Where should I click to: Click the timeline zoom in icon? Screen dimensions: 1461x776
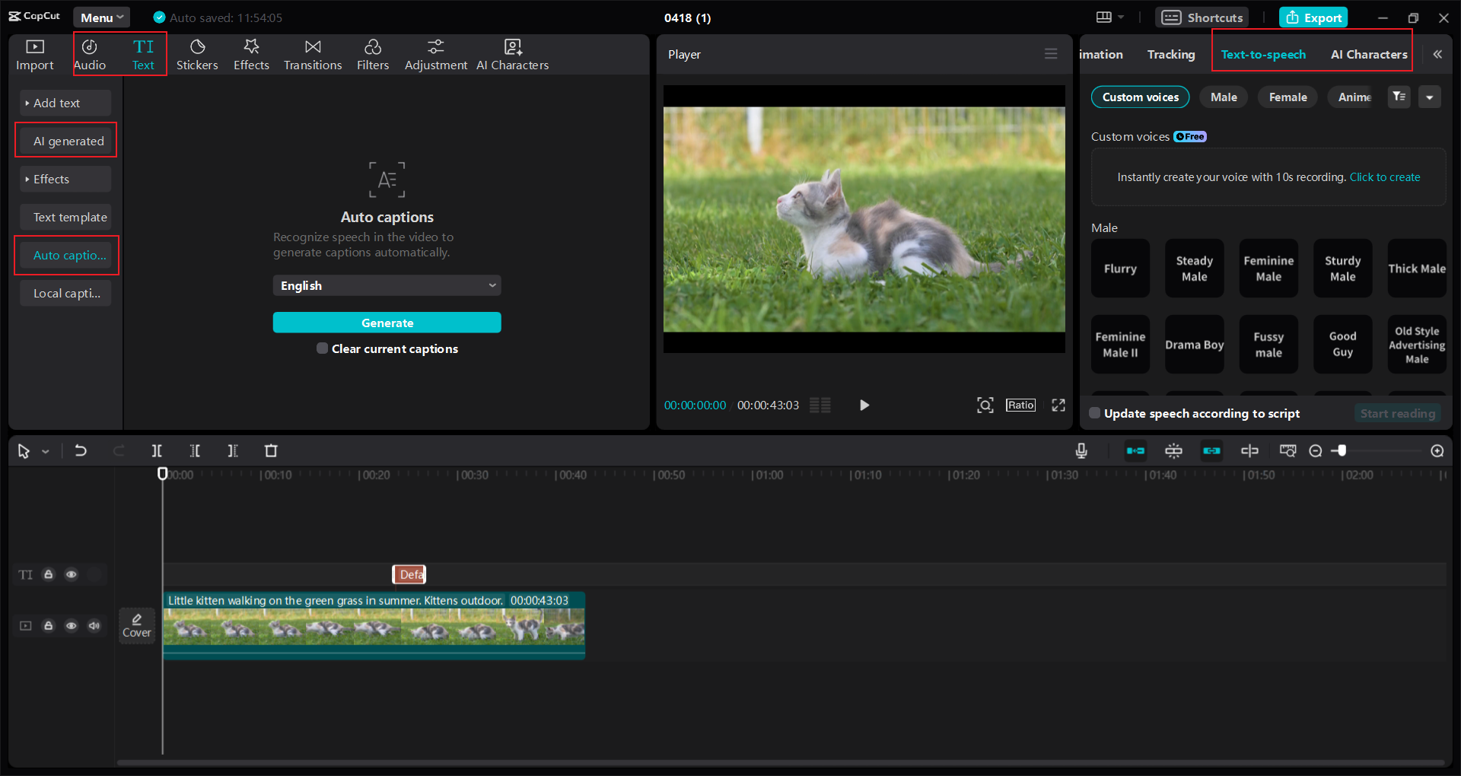[1437, 450]
